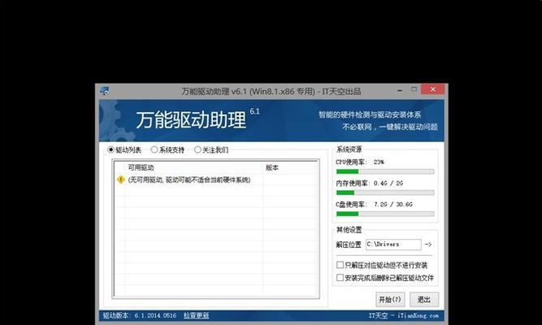Click the 驱动版本 6.1.2014.0516 status text
Screen dimensions: 542x325
(139, 315)
